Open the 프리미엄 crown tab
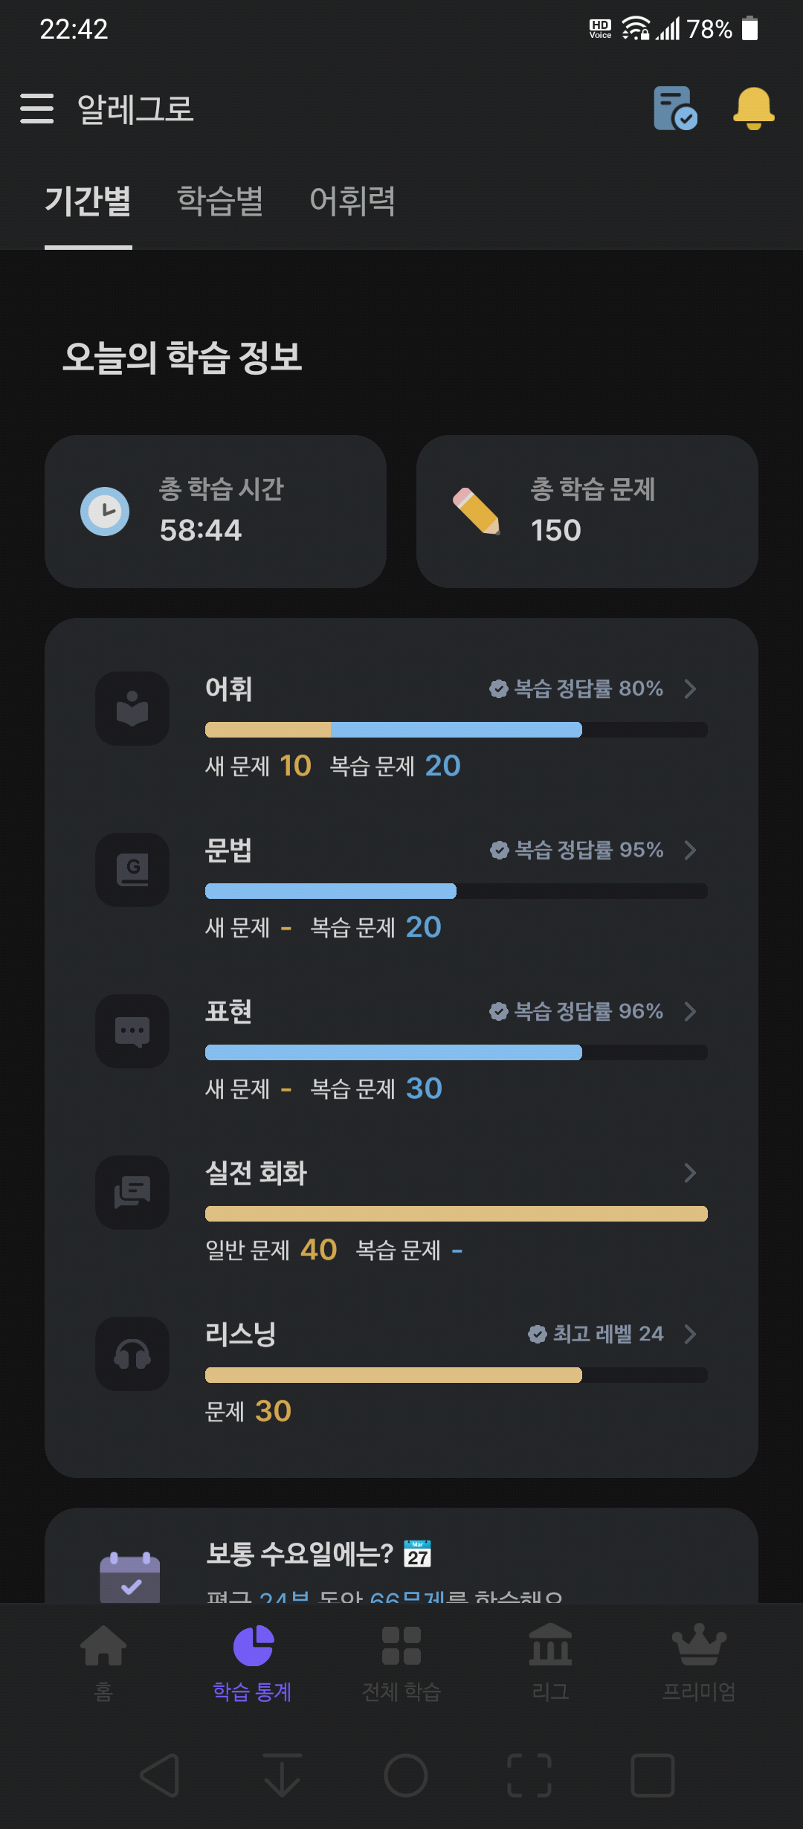Viewport: 803px width, 1829px height. [699, 1662]
